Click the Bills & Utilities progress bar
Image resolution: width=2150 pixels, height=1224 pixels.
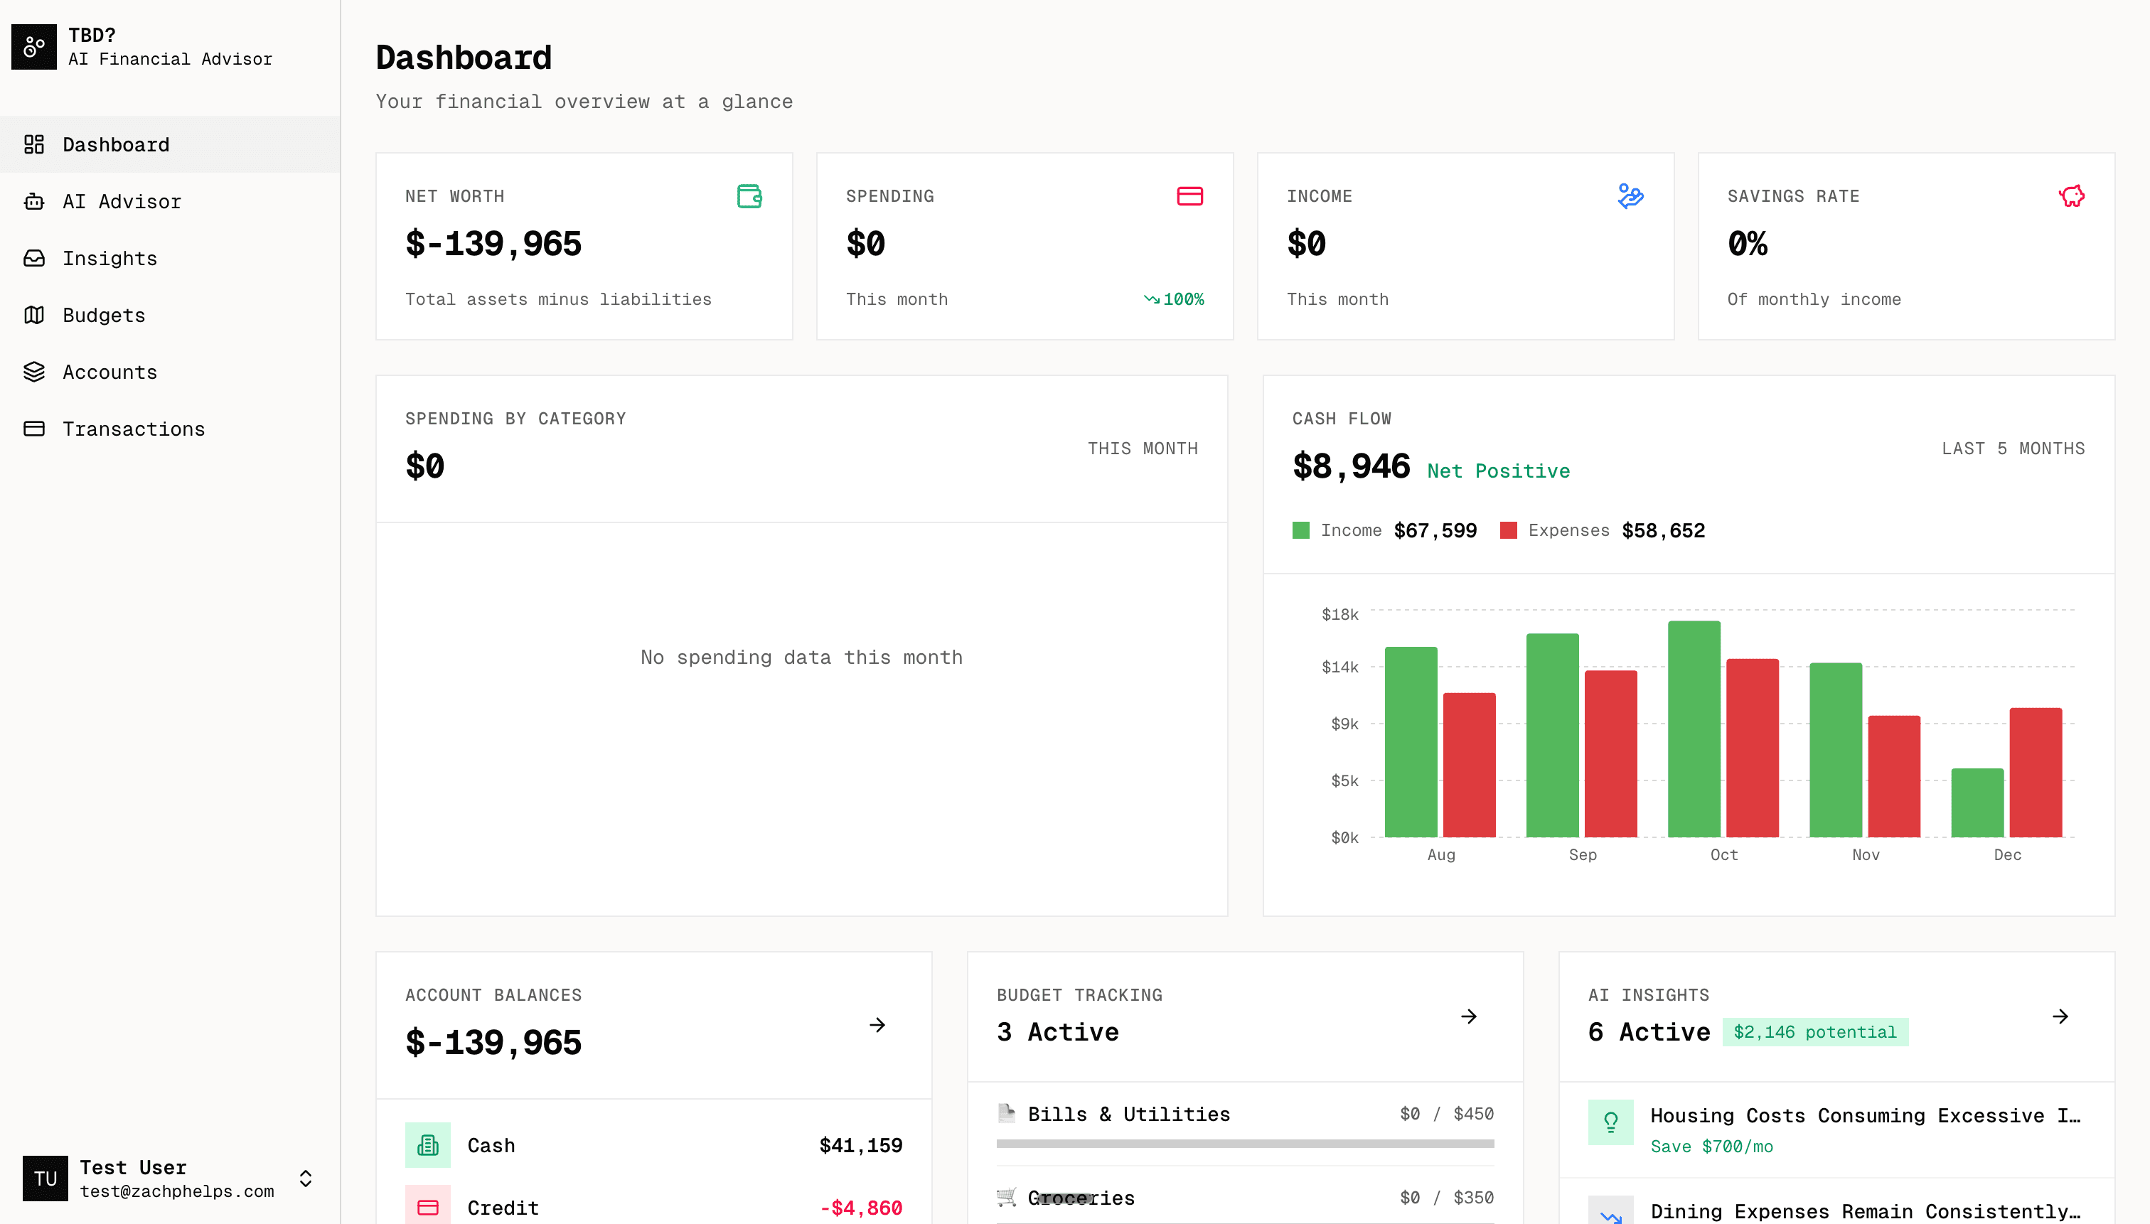point(1244,1143)
